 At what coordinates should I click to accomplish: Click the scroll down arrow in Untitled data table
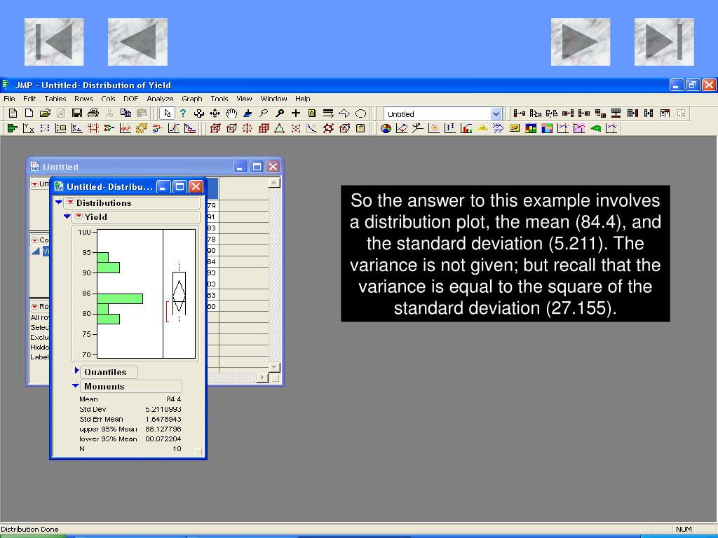pos(274,367)
